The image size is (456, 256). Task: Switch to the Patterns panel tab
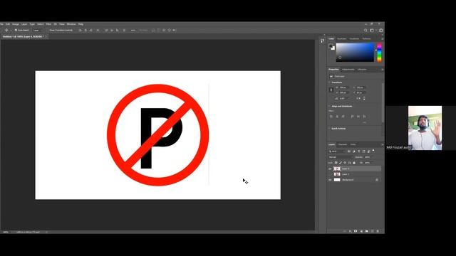point(366,38)
